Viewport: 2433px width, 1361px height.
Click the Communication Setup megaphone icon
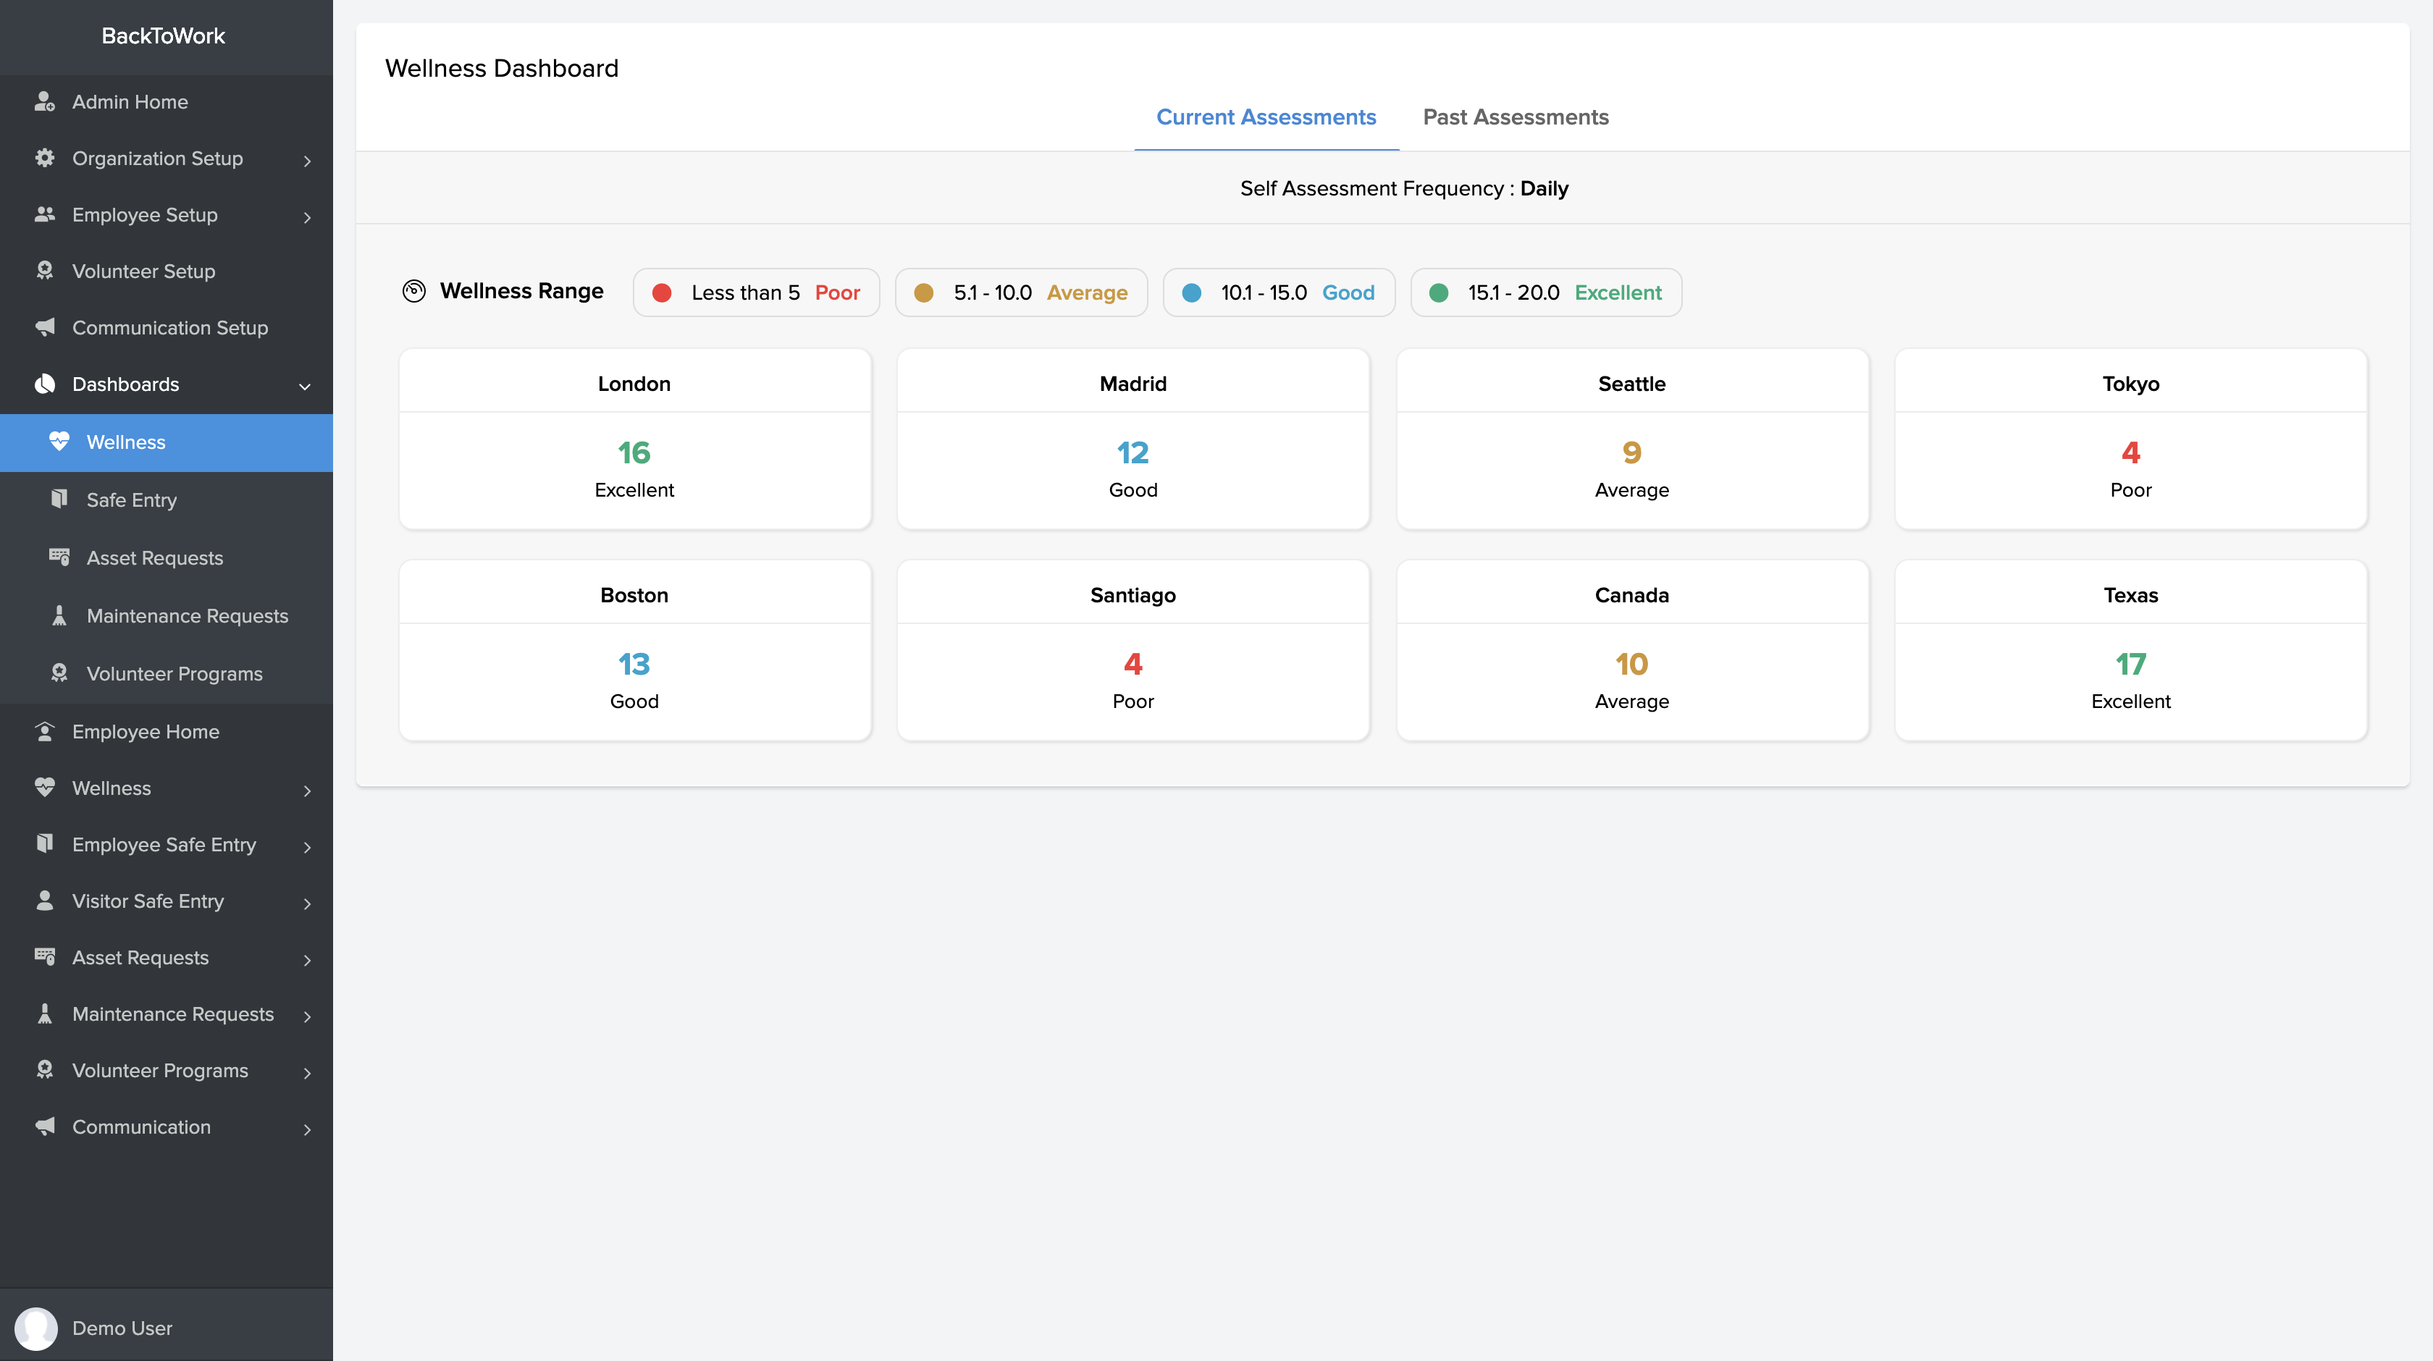tap(44, 326)
